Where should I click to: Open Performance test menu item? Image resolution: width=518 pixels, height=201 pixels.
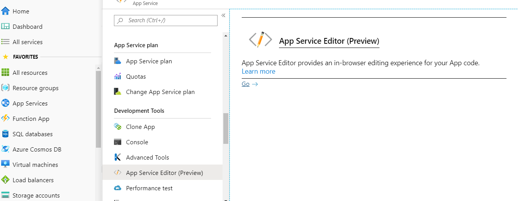coord(149,188)
